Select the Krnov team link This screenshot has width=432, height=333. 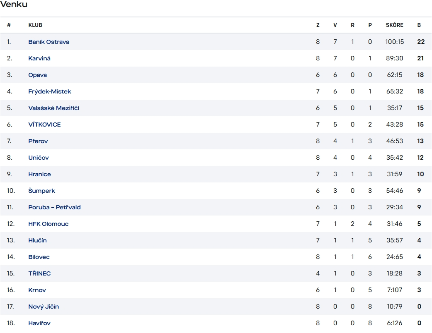pos(37,290)
